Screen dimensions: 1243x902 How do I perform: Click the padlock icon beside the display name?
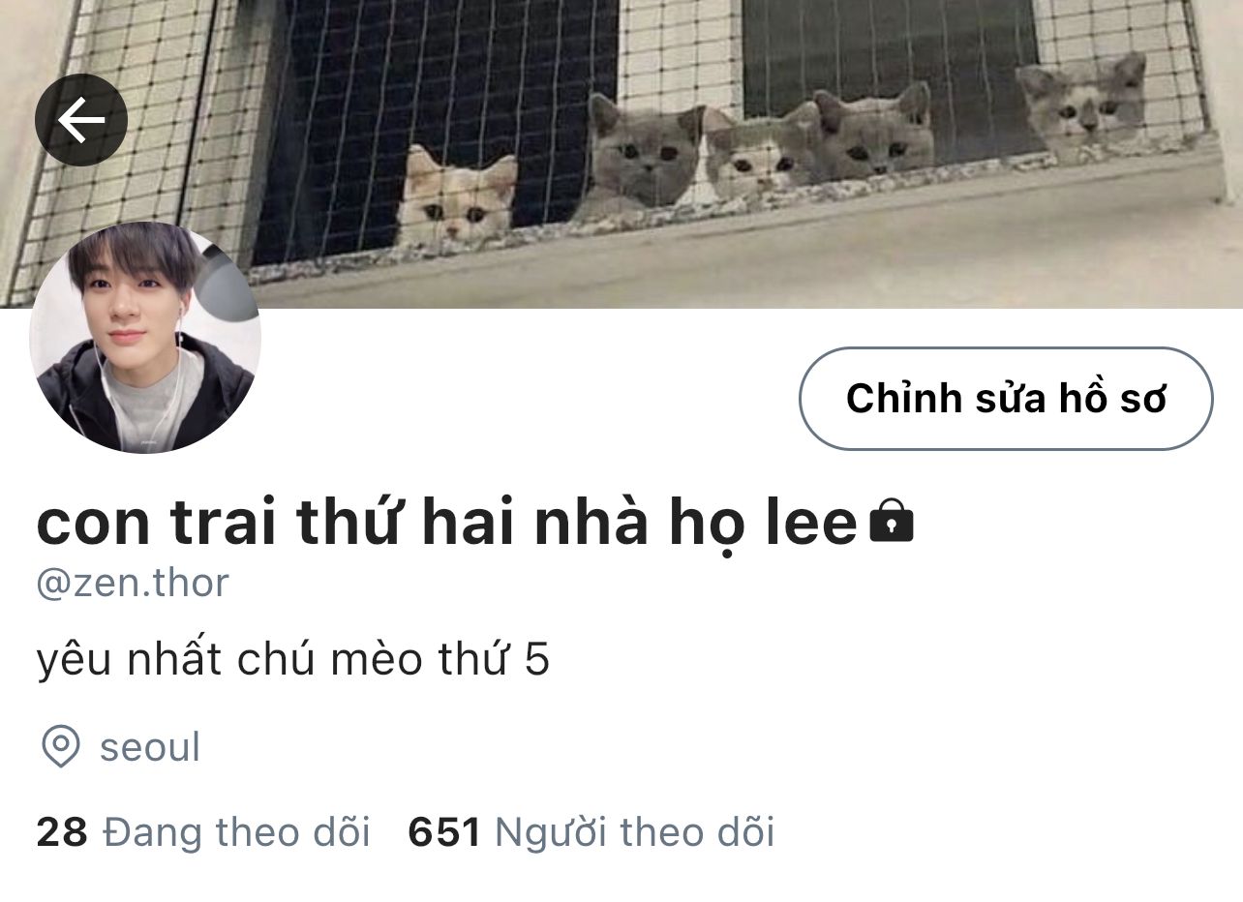point(892,522)
